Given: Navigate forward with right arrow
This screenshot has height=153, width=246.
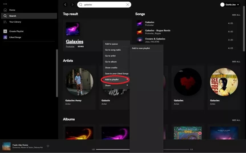Looking at the screenshot, I should tap(72, 5).
